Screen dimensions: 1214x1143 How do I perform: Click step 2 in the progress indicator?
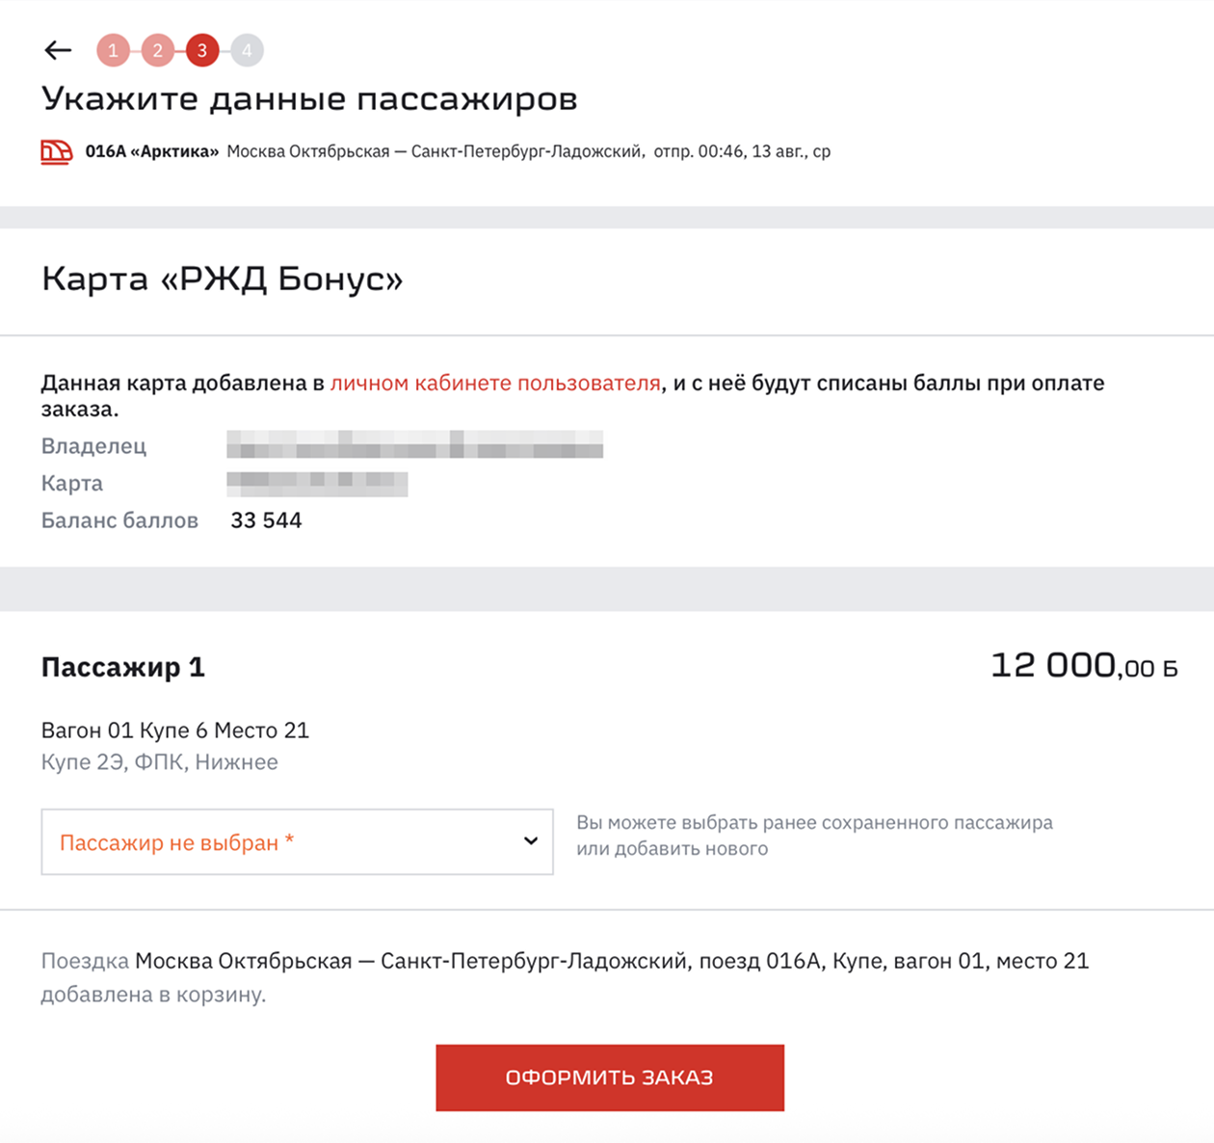pos(157,50)
